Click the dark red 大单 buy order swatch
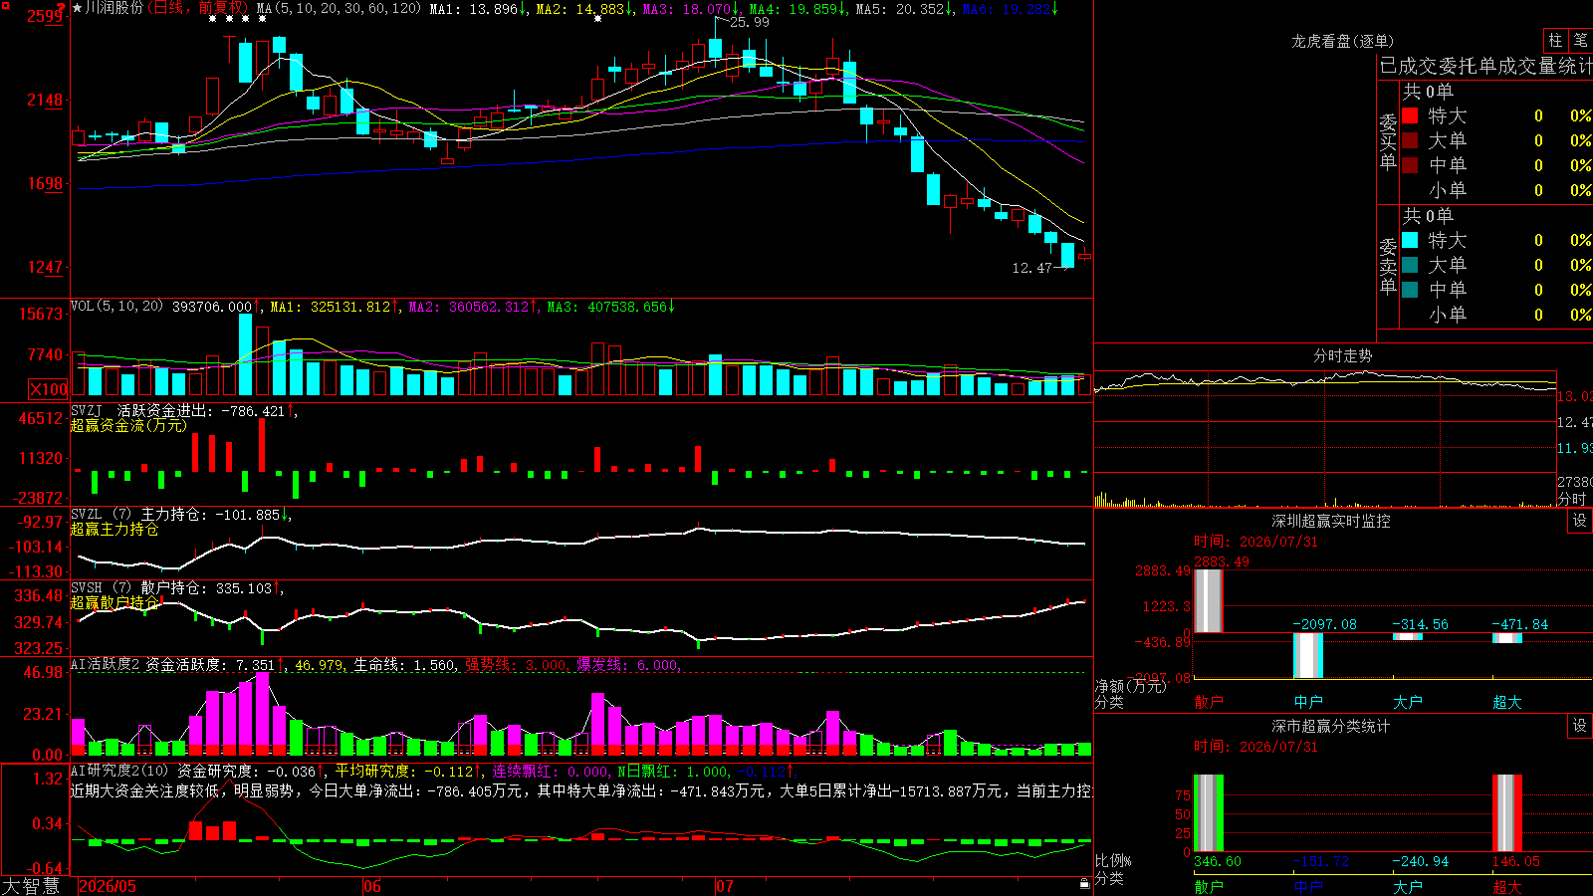Image resolution: width=1593 pixels, height=896 pixels. (x=1410, y=140)
